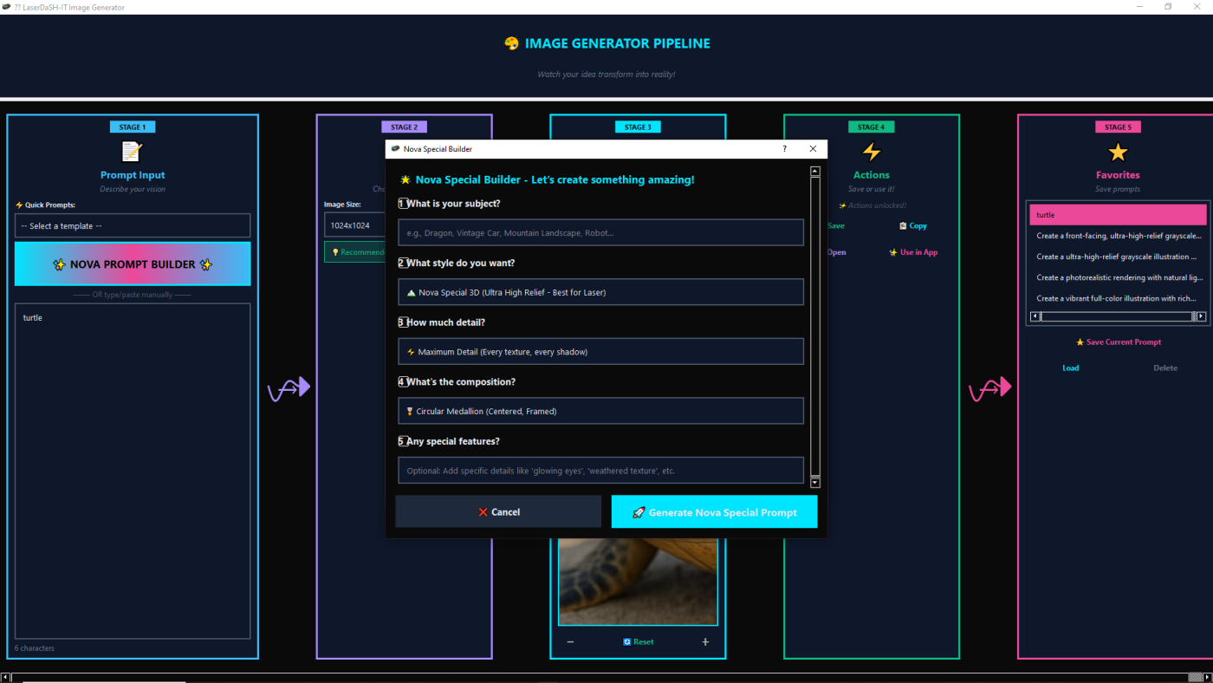The width and height of the screenshot is (1213, 683).
Task: Select the 'Create a photorealistic rendering' favorite
Action: [1118, 277]
